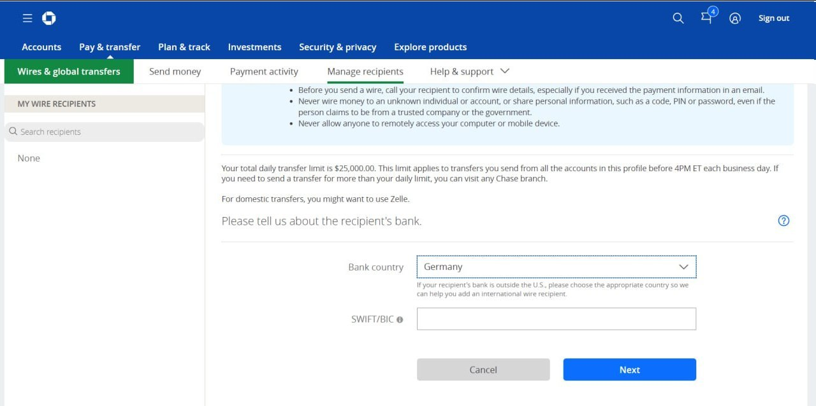Click the 'Please tell us about the recipient's bank' text
The height and width of the screenshot is (406, 816).
321,221
